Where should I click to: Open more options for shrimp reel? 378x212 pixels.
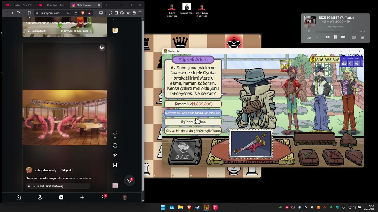[115, 175]
